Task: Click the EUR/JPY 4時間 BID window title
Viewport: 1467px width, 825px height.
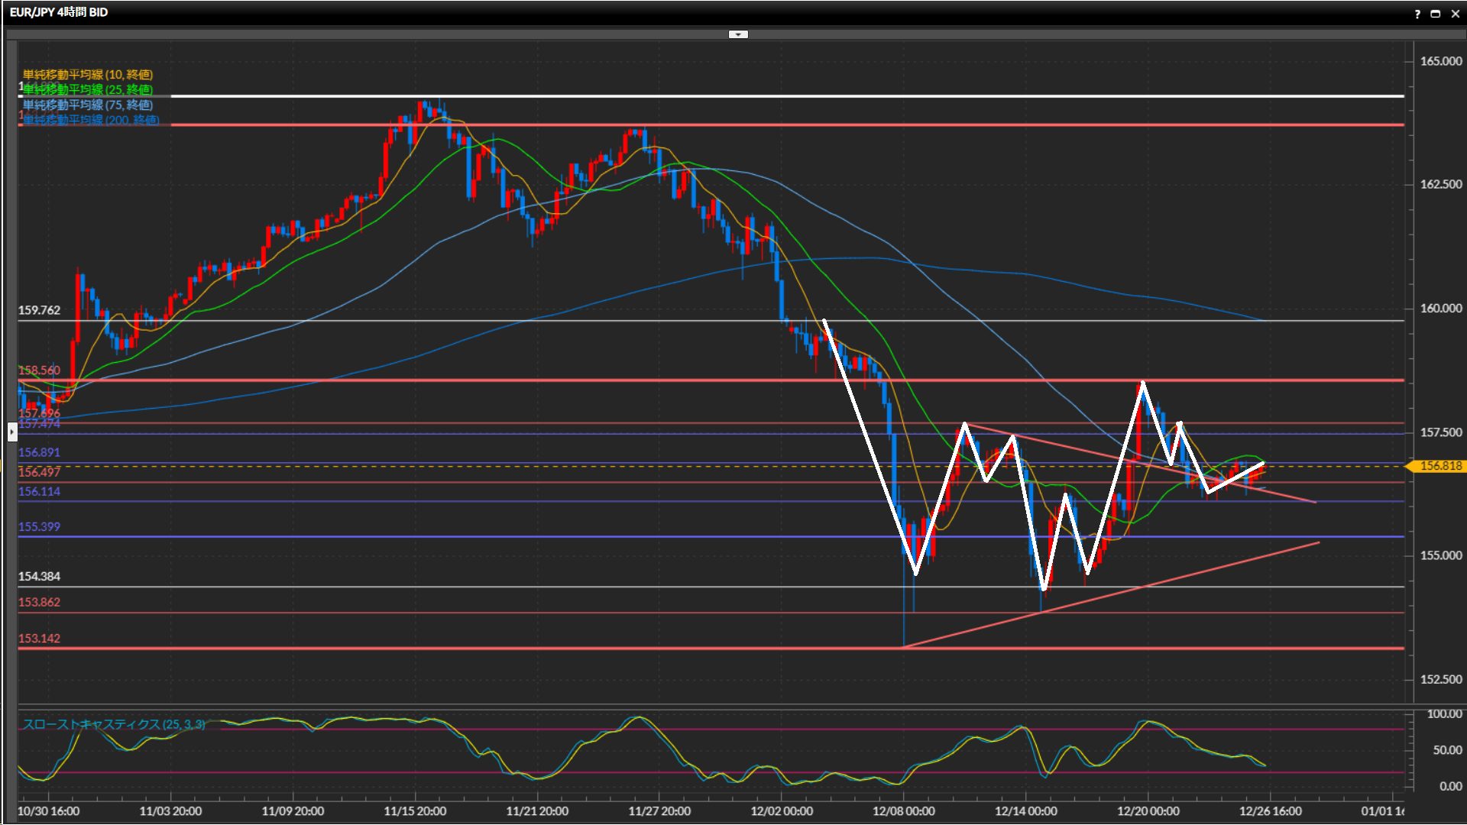Action: coord(59,12)
